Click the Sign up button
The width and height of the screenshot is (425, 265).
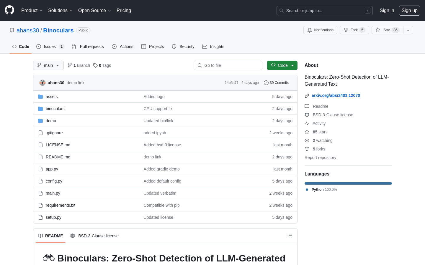click(x=409, y=11)
